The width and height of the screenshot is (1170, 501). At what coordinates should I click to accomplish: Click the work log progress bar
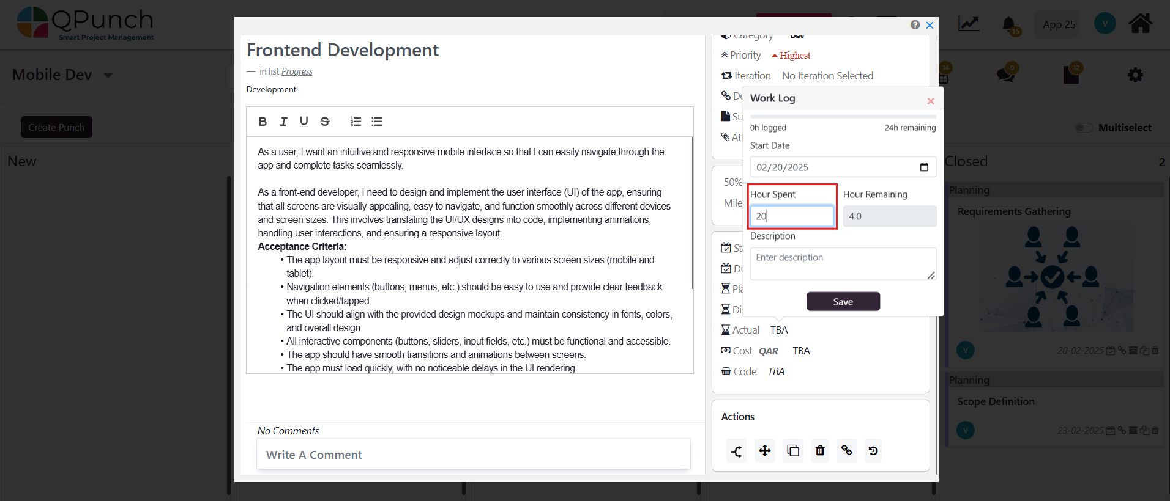click(x=843, y=116)
